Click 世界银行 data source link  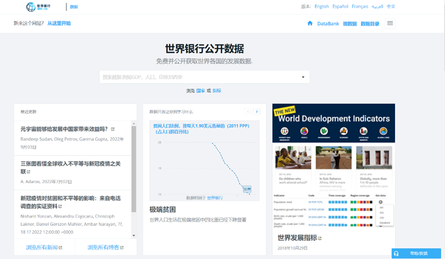[215, 198]
